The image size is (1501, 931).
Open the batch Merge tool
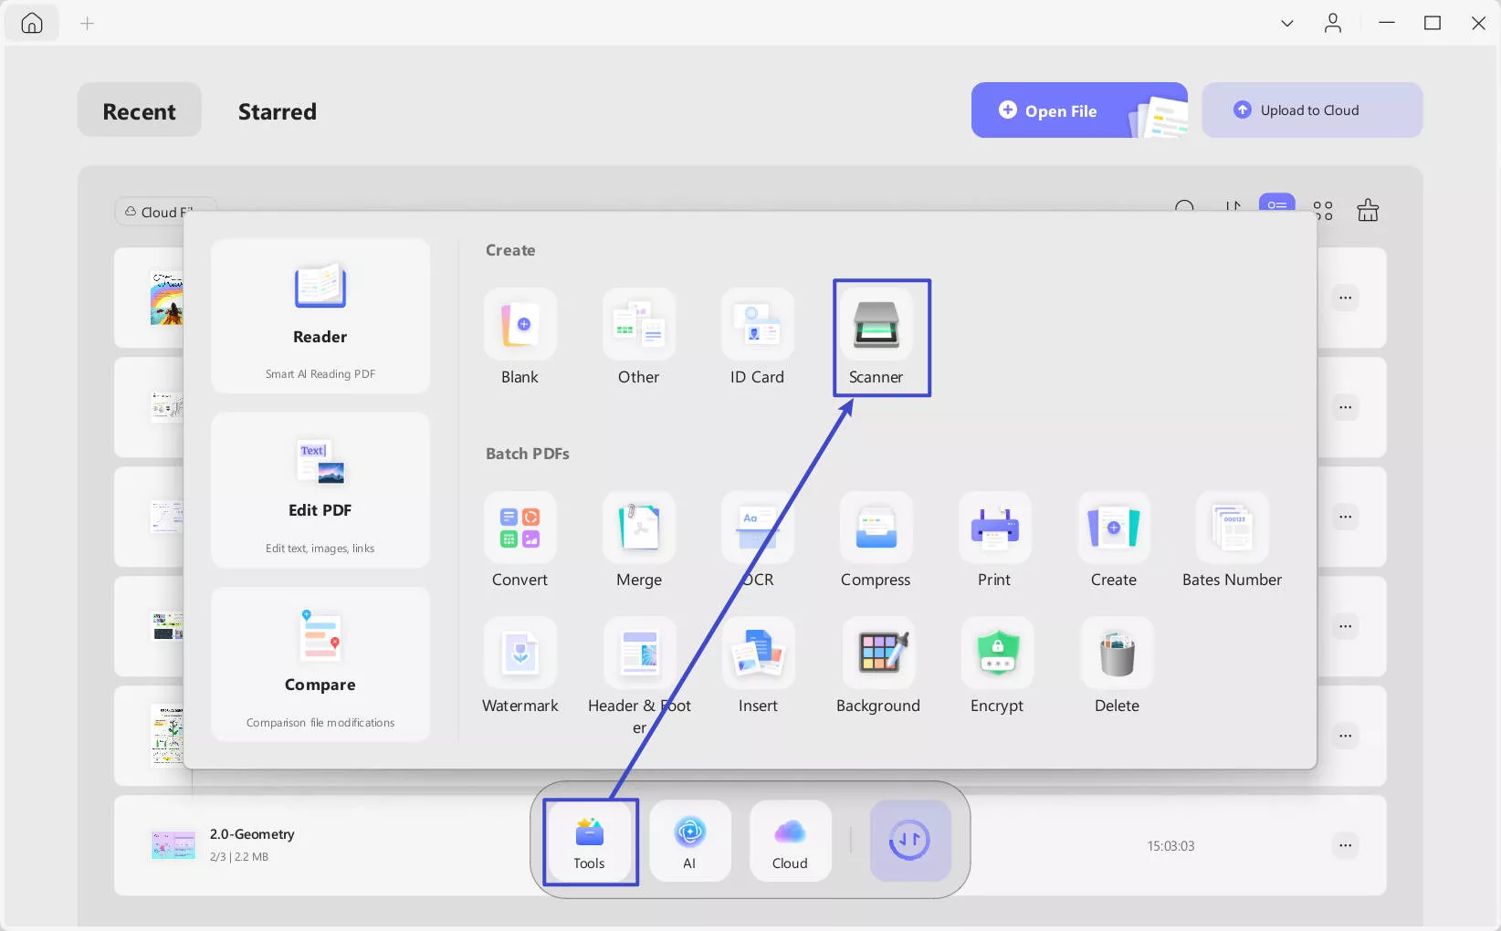(639, 539)
